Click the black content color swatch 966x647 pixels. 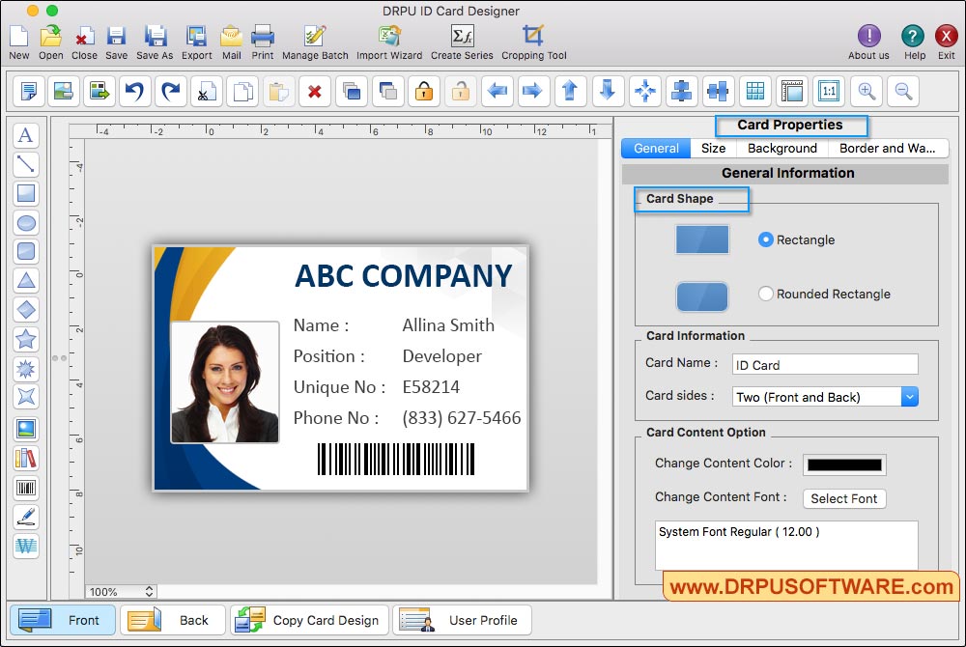click(843, 464)
